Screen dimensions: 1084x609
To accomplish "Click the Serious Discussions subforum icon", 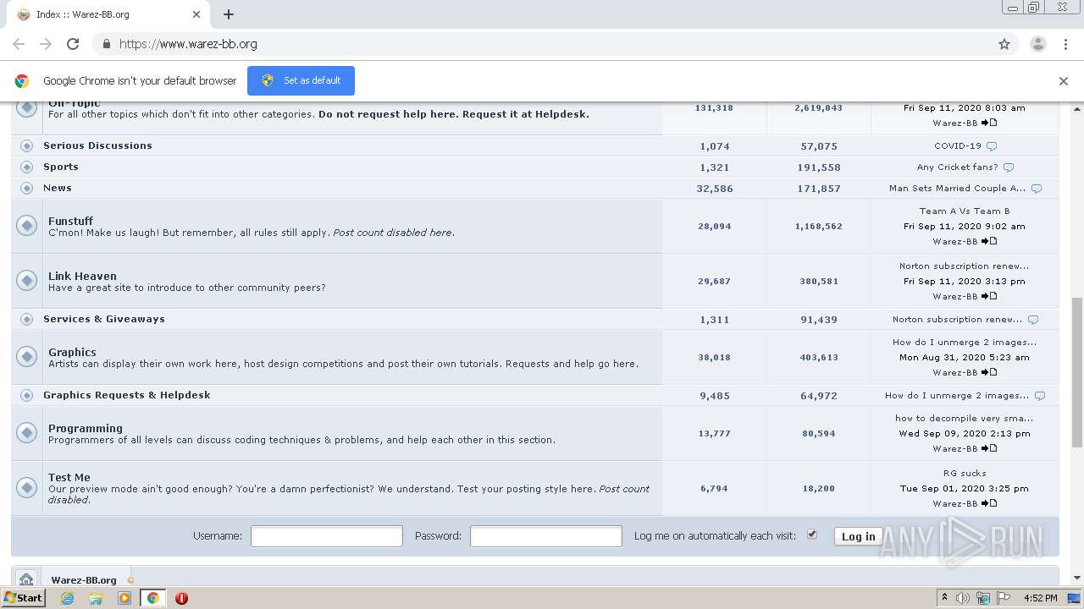I will pyautogui.click(x=27, y=145).
